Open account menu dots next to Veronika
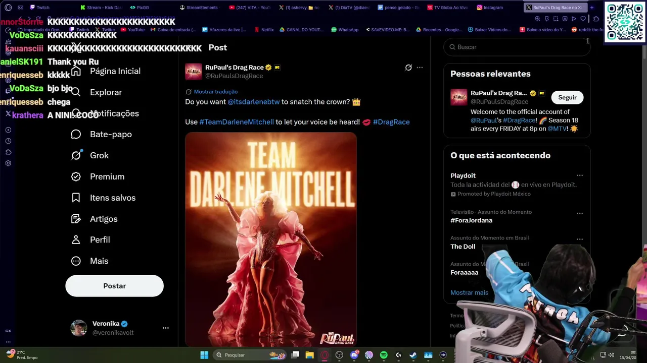647x363 pixels. point(165,328)
